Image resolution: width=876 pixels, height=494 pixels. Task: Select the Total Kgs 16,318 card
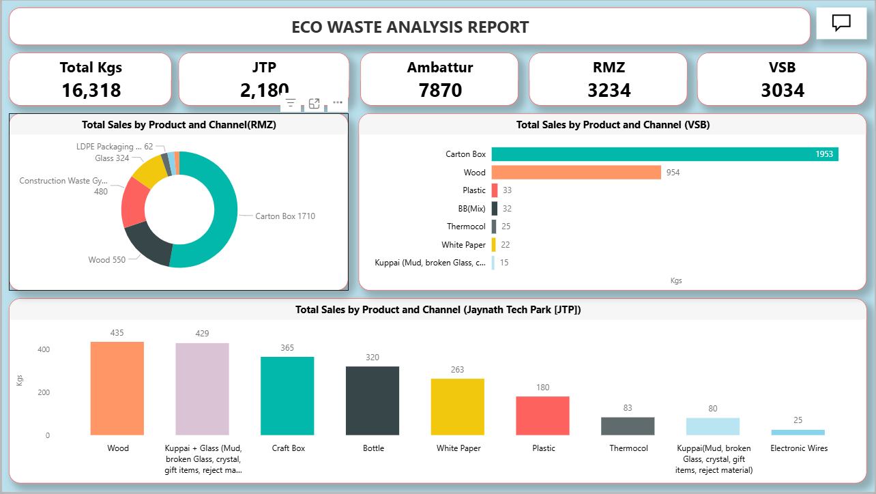click(x=90, y=79)
